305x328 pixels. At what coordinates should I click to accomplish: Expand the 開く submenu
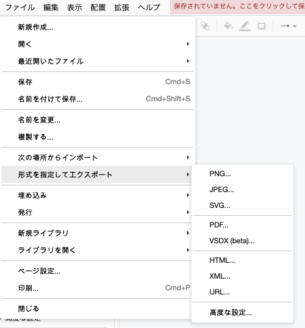tap(97, 44)
